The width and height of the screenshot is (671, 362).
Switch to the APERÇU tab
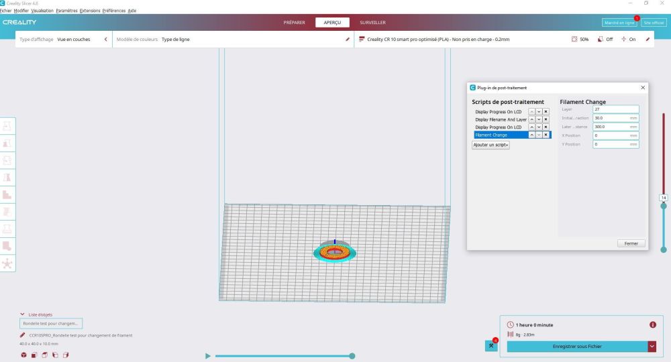coord(332,22)
